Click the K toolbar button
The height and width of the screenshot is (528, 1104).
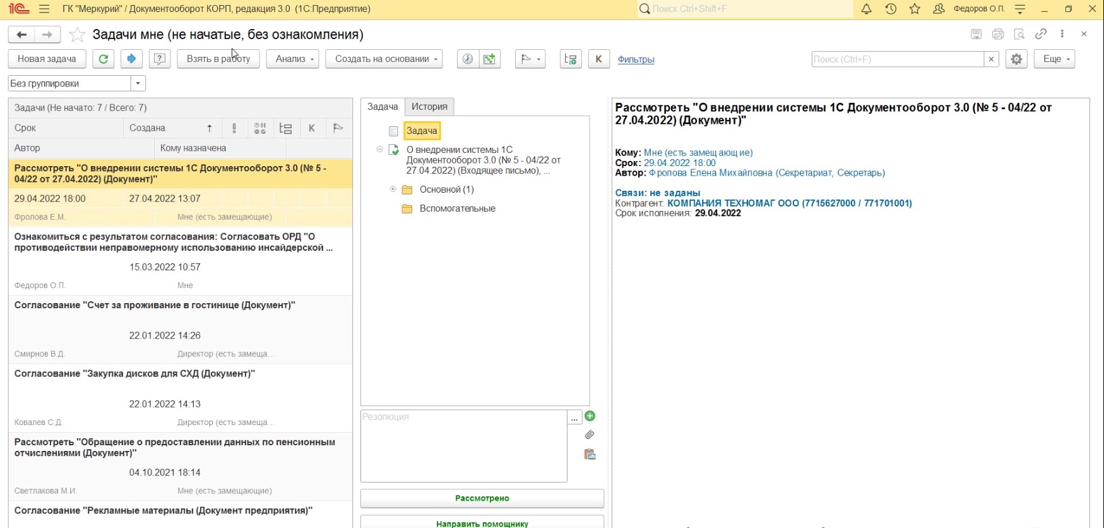[x=598, y=59]
